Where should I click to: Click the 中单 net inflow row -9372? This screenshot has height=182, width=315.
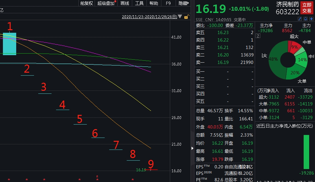(x=286, y=111)
